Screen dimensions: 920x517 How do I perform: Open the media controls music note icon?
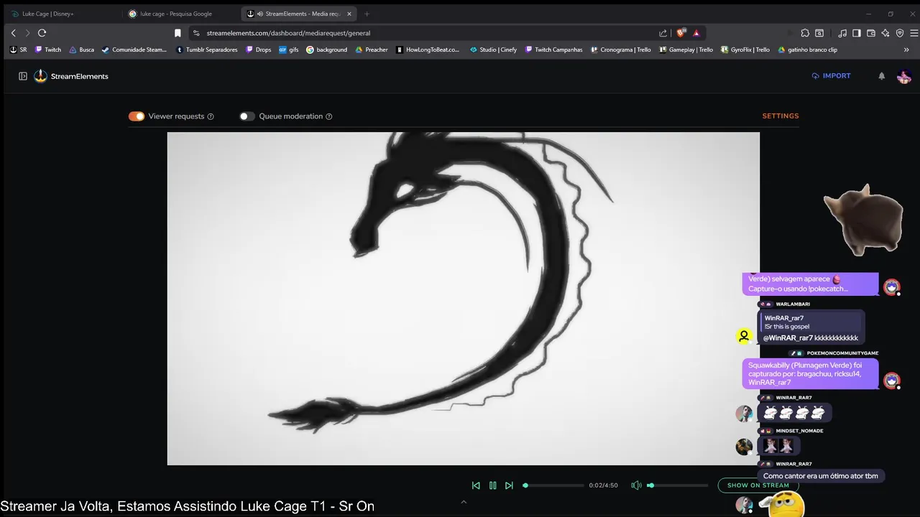coord(842,33)
